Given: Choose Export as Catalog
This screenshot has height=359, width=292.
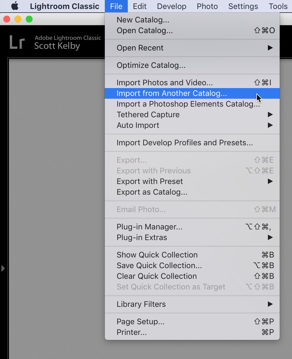Looking at the screenshot, I should (192, 192).
